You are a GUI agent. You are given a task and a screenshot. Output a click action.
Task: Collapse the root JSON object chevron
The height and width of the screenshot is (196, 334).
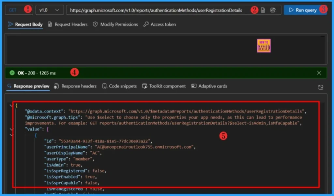(x=11, y=105)
